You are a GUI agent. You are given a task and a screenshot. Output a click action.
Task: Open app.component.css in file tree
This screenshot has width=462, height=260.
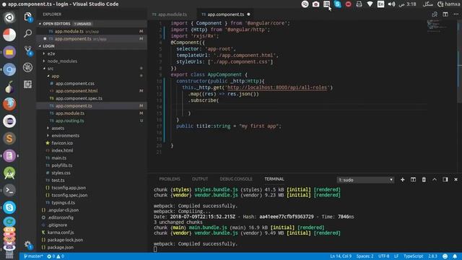coord(75,84)
